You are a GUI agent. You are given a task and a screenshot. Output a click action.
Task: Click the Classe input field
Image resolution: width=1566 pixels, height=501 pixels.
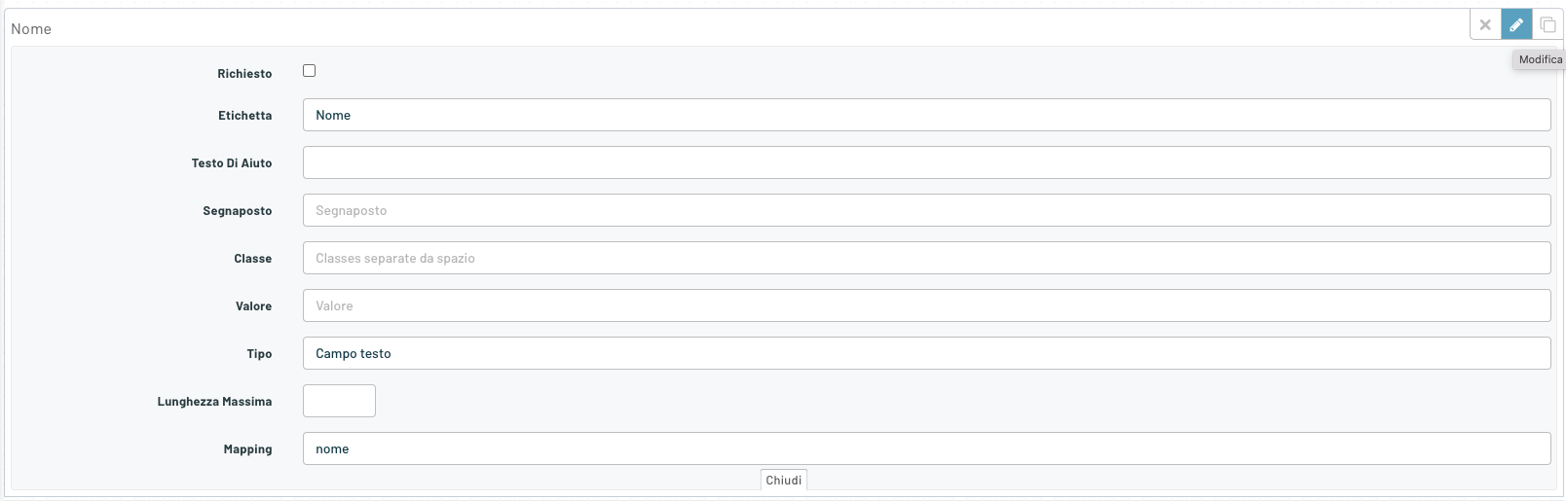[x=926, y=258]
